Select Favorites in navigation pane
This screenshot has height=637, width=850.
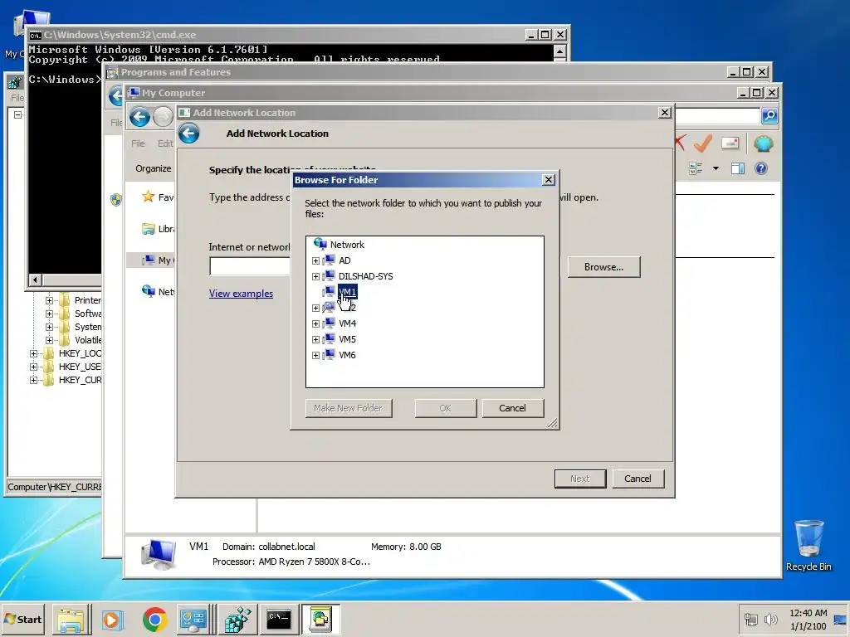point(158,197)
